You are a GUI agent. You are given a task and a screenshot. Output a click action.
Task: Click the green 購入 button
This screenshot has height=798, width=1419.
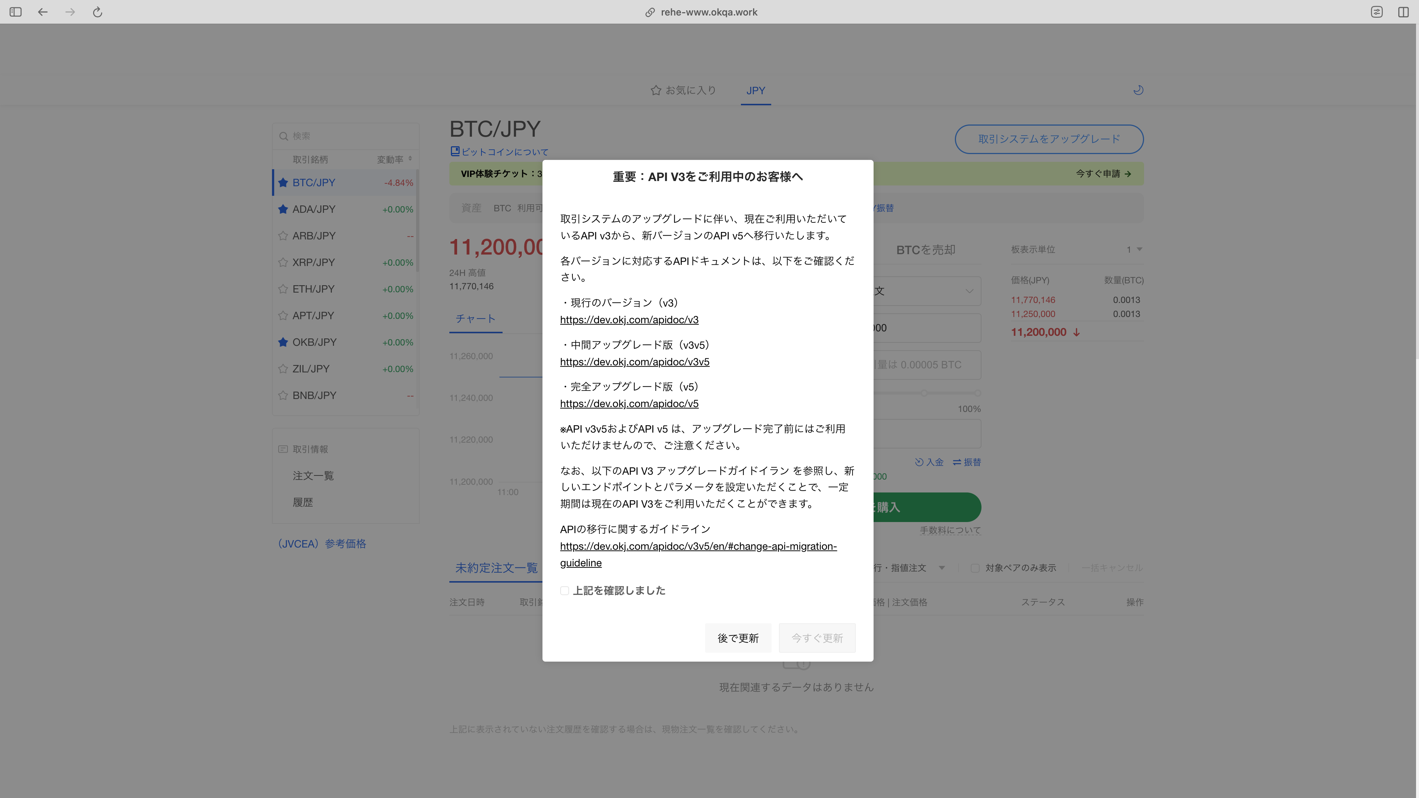(x=927, y=507)
